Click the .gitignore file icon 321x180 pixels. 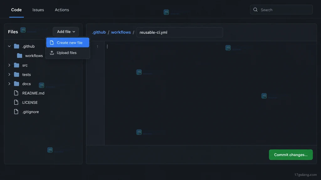coord(16,112)
